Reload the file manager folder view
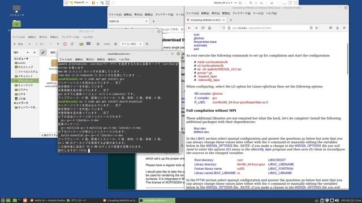 [72, 44]
